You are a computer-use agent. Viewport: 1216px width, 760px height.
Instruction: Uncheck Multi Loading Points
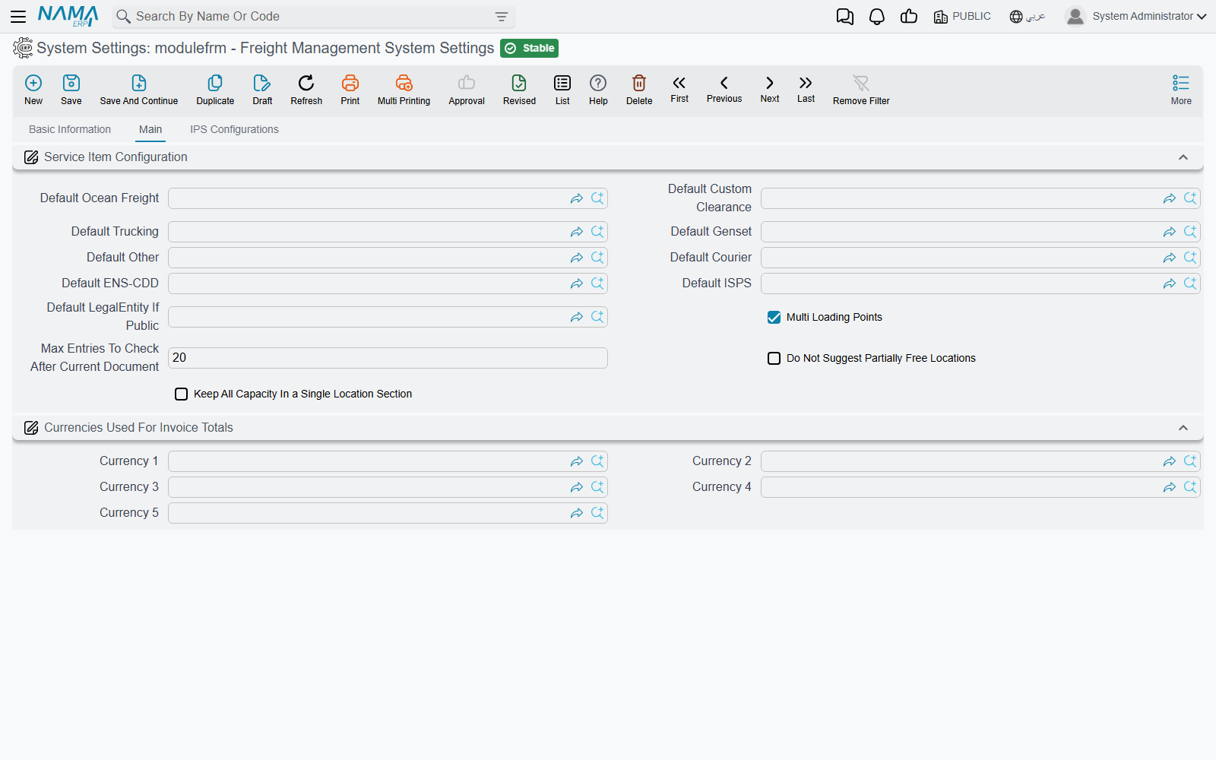[x=774, y=317]
